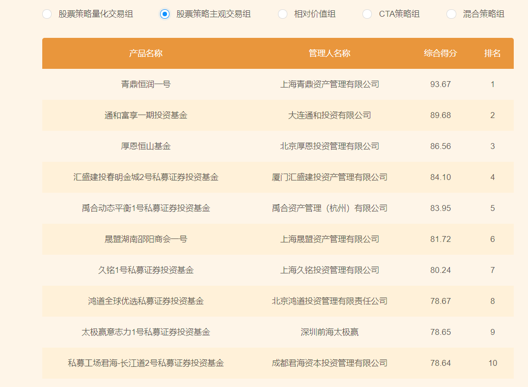Select 股票策略主观交易组 radio button
Image resolution: width=528 pixels, height=387 pixels.
pyautogui.click(x=165, y=14)
